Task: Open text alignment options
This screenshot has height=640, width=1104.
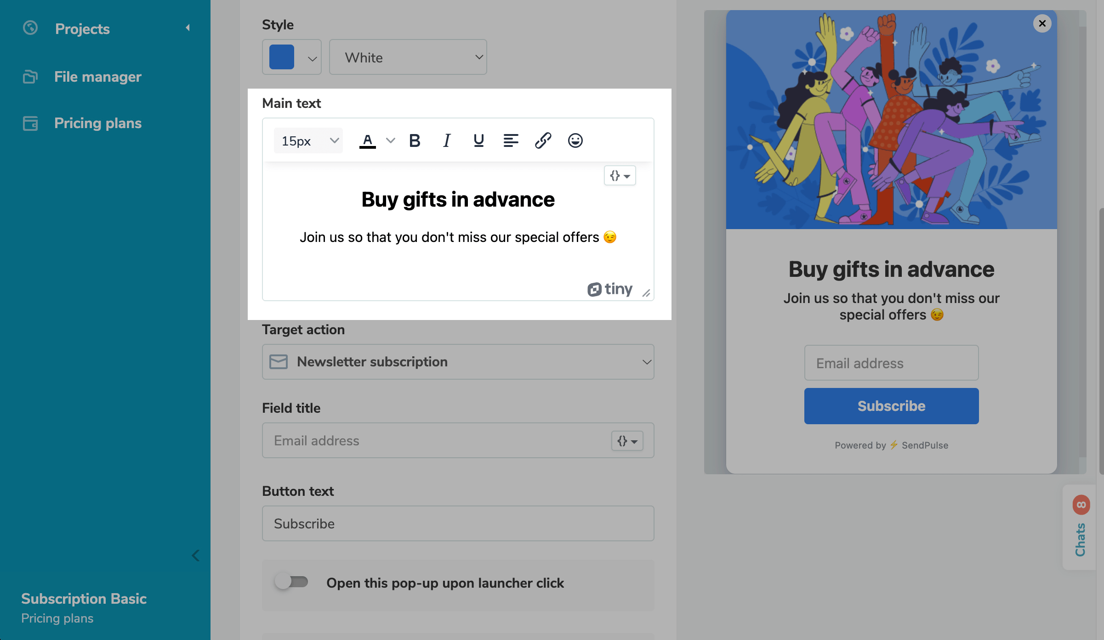Action: 511,140
